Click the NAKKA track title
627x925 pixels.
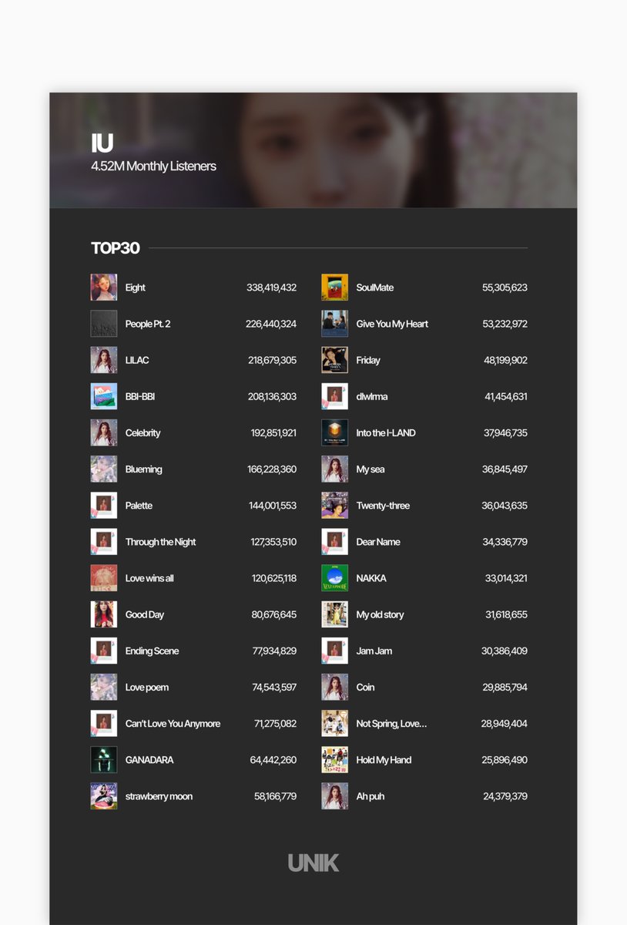pyautogui.click(x=371, y=578)
